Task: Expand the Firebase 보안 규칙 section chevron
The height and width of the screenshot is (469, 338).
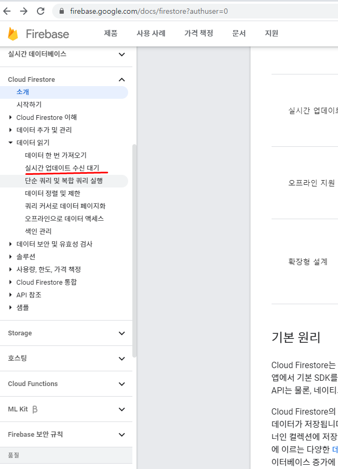Action: click(121, 435)
